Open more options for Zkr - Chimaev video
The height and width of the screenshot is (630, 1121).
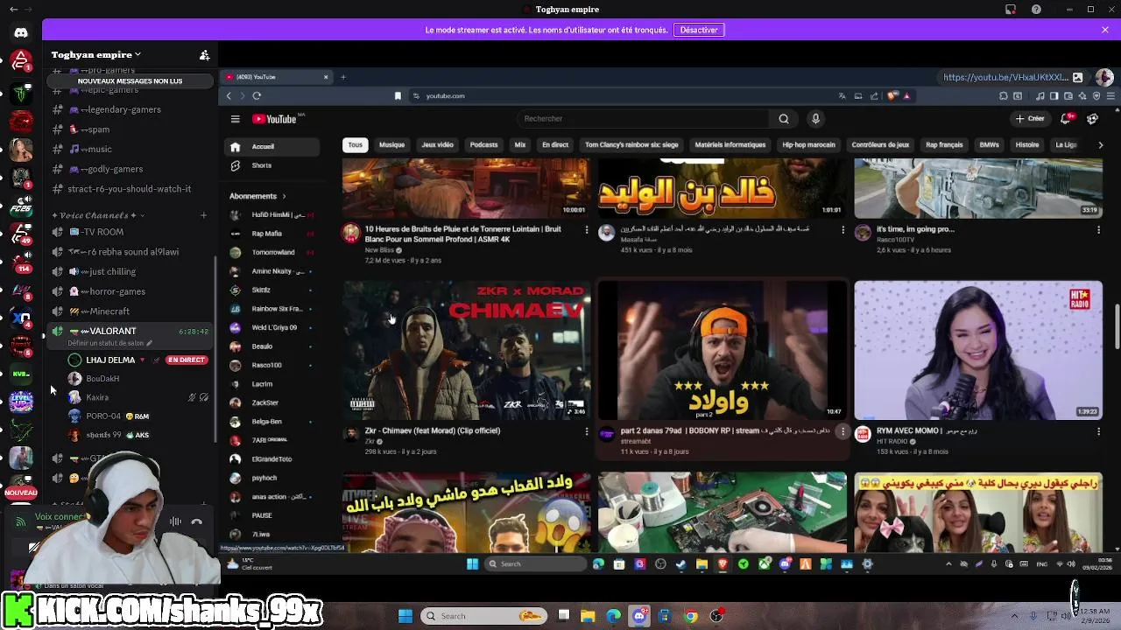(587, 431)
